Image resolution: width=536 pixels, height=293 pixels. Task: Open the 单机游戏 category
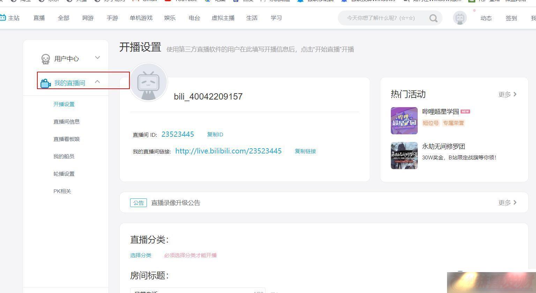click(x=141, y=18)
